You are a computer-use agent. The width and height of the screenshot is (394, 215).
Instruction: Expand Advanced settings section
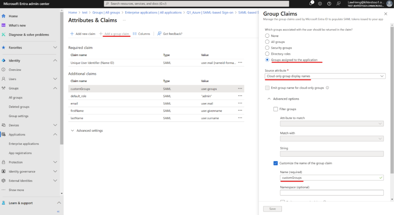pyautogui.click(x=87, y=131)
